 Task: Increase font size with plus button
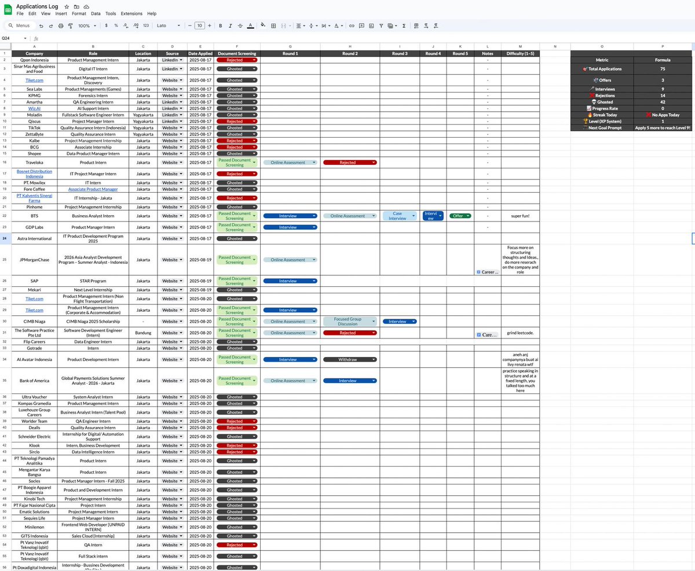(x=210, y=26)
